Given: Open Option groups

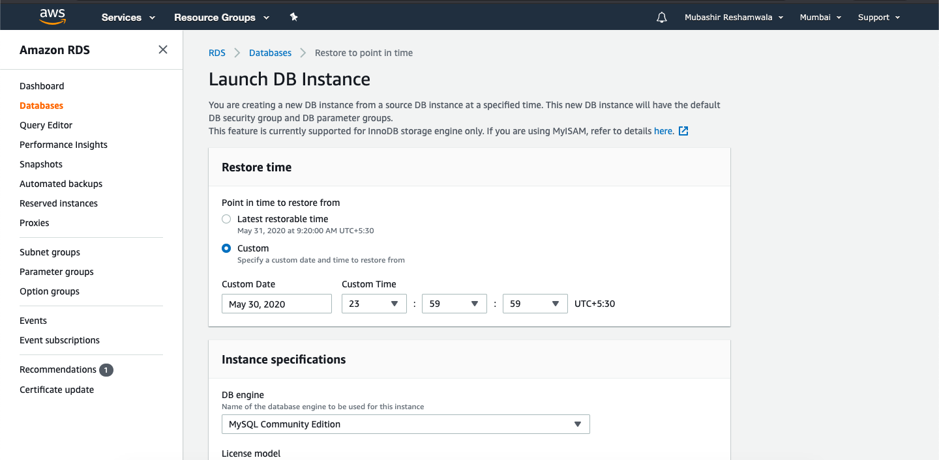Looking at the screenshot, I should 50,291.
